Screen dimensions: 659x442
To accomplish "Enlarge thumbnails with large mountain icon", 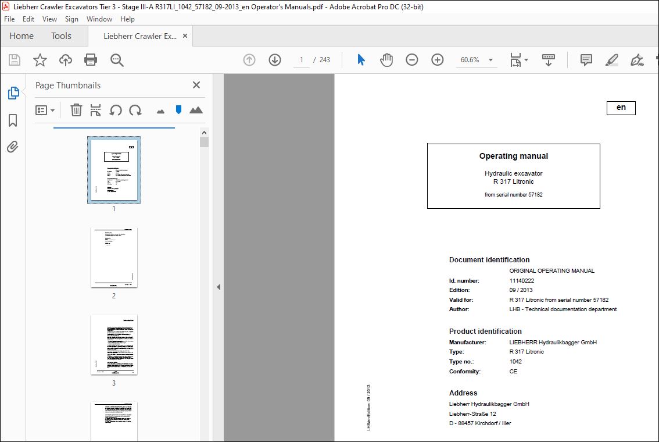I will pyautogui.click(x=196, y=110).
